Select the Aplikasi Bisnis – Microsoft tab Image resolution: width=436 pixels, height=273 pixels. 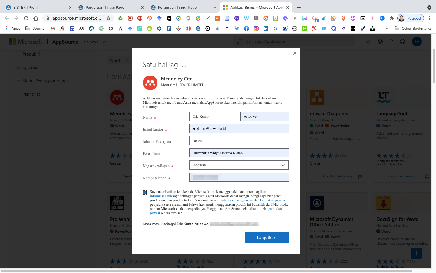(256, 8)
